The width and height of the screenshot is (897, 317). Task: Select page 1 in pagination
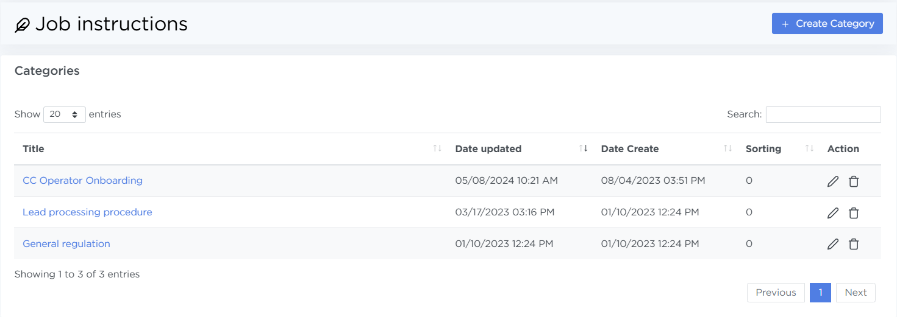tap(820, 293)
